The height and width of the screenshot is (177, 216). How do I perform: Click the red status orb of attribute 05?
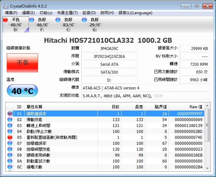coord(10,137)
